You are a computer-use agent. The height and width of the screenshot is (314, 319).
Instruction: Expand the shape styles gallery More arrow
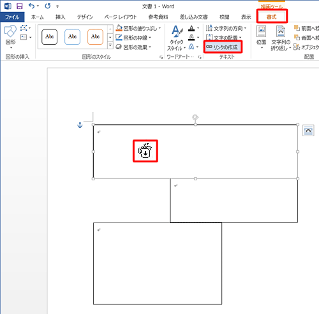[110, 45]
